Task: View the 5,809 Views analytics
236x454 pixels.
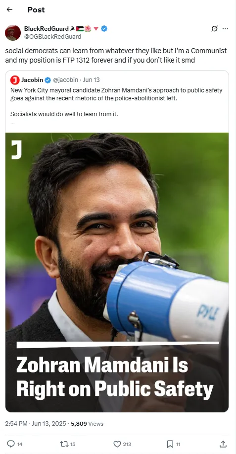Action: point(87,424)
